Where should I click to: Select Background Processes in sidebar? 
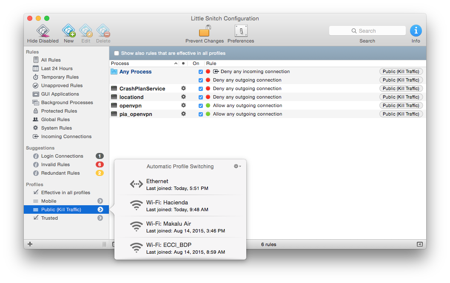click(67, 103)
